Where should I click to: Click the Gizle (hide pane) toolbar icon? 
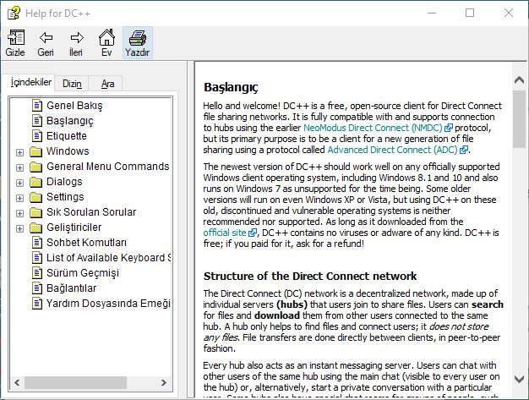click(x=15, y=37)
